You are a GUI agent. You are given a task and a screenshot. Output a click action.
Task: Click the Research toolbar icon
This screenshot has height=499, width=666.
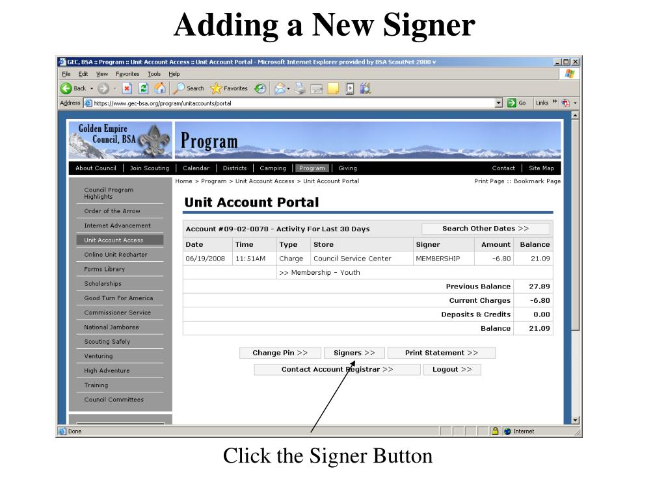(349, 88)
